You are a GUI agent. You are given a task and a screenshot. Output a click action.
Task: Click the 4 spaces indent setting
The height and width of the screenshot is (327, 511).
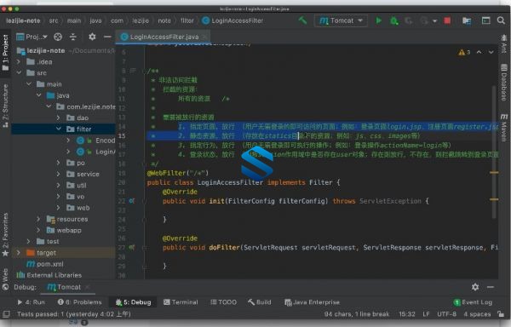(x=477, y=314)
